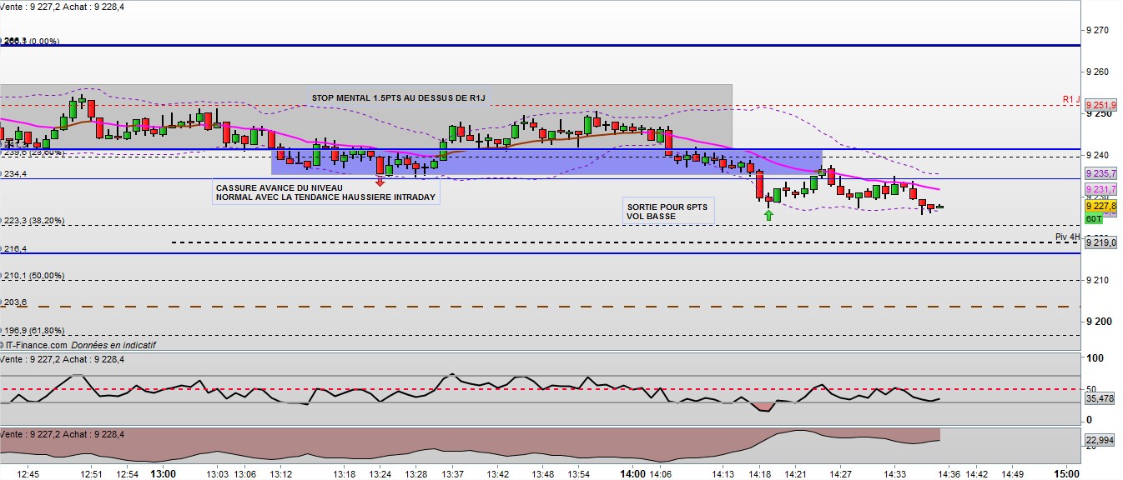Screen dimensions: 1123x480
Task: Click the 15:00 label on time axis
Action: [x=1065, y=474]
